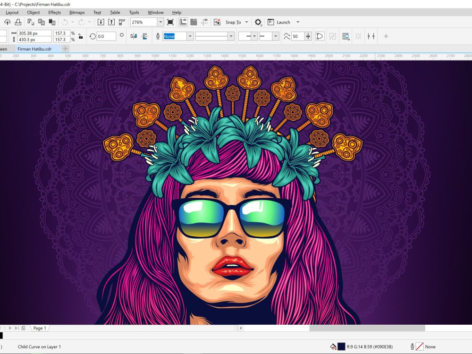Click the Import down-arrow icon
The image size is (472, 354).
(x=101, y=22)
